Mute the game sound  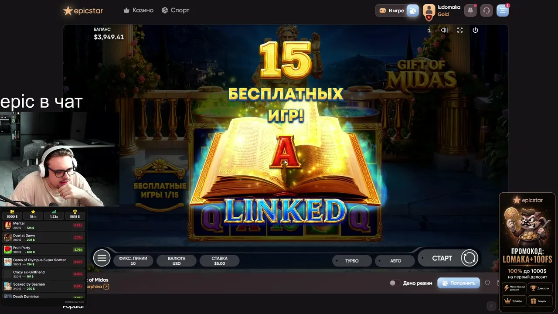tap(444, 30)
